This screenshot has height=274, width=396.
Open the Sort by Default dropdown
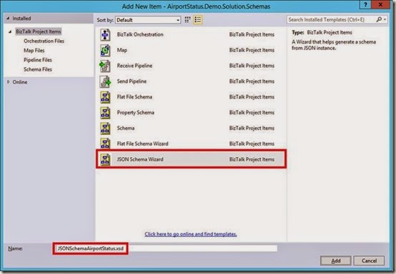click(148, 20)
